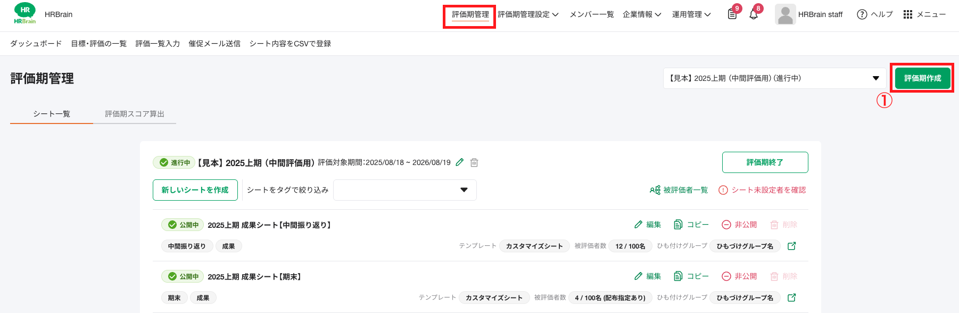Screen dimensions: 959x313
Task: Expand the 評価期管理設定 menu
Action: (x=528, y=14)
